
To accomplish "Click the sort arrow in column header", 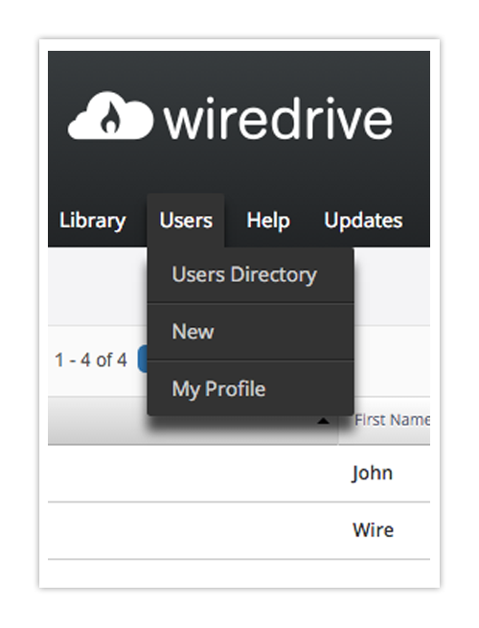I will pyautogui.click(x=324, y=421).
